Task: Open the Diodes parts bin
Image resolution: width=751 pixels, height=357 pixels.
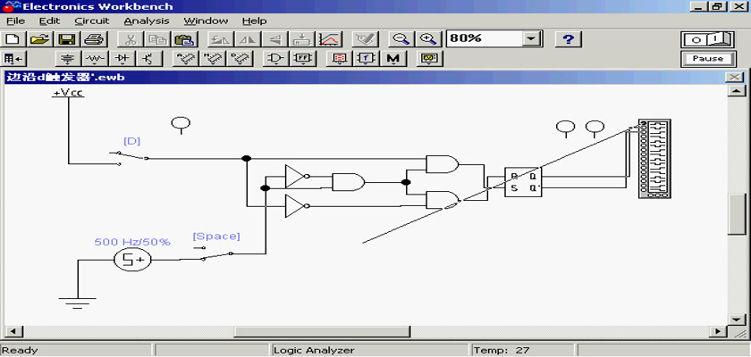Action: (122, 59)
